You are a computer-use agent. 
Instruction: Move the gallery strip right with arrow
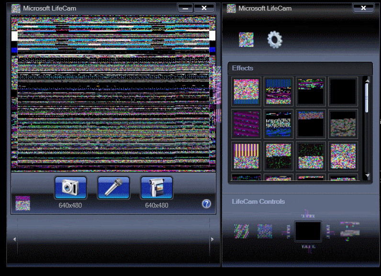[212, 239]
